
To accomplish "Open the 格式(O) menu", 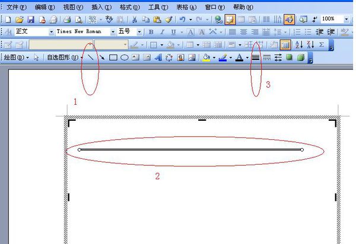I will (x=130, y=7).
